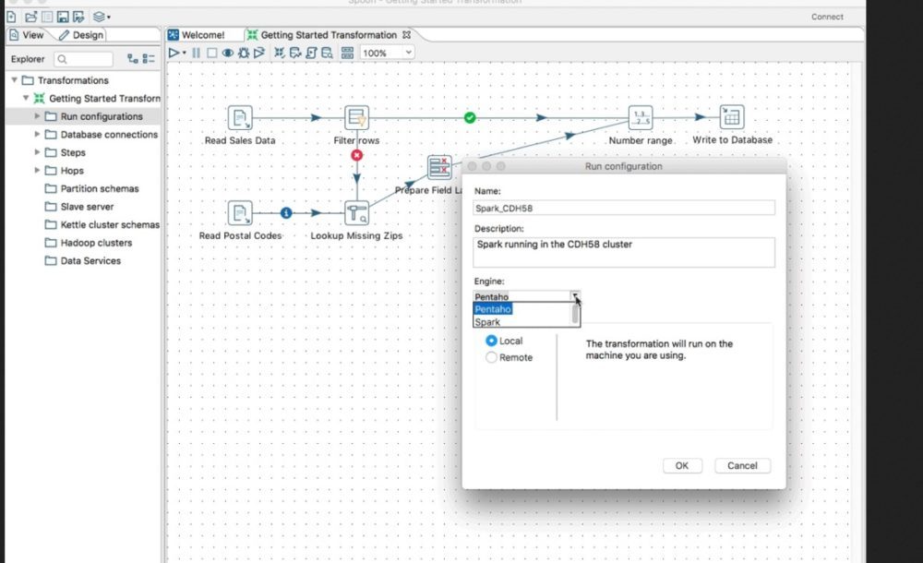Click the Name field containing Spark_CDH58
This screenshot has height=563, width=923.
[x=624, y=209]
